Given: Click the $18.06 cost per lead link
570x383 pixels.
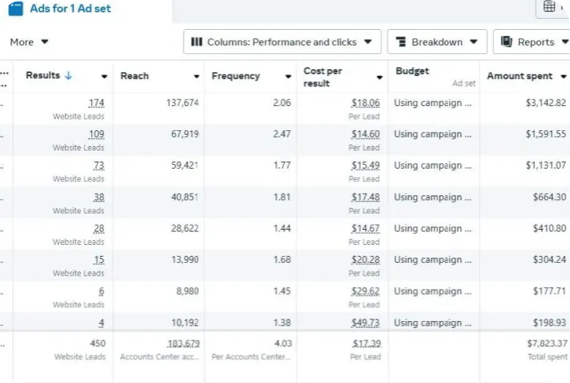Looking at the screenshot, I should [x=366, y=103].
